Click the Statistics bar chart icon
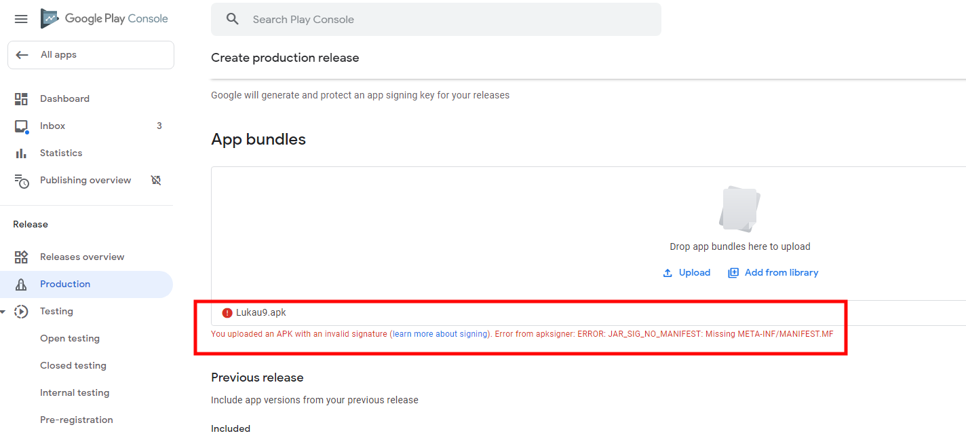Image resolution: width=966 pixels, height=442 pixels. tap(21, 153)
